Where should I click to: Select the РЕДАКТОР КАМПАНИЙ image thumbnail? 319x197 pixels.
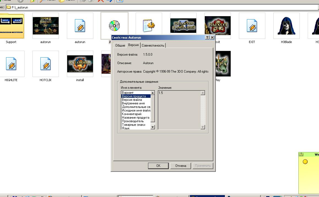coord(183,26)
